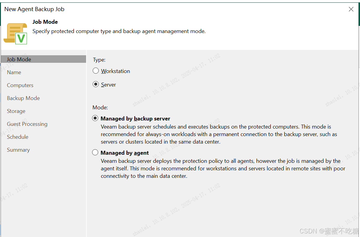Open the Summary wizard step
The height and width of the screenshot is (237, 360).
(x=18, y=150)
